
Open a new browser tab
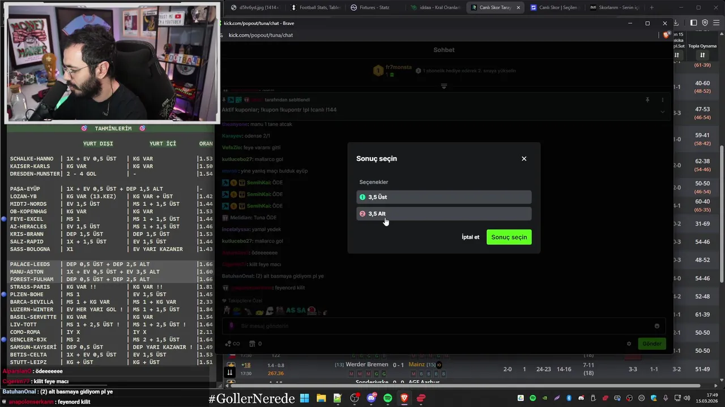[651, 7]
